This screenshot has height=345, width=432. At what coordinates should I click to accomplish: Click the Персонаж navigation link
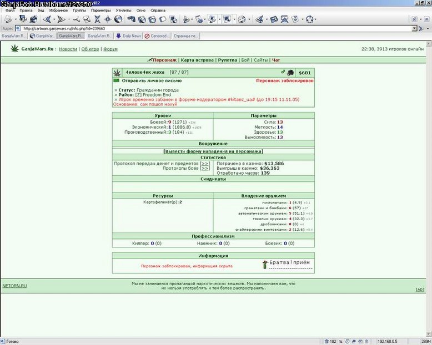click(x=164, y=60)
